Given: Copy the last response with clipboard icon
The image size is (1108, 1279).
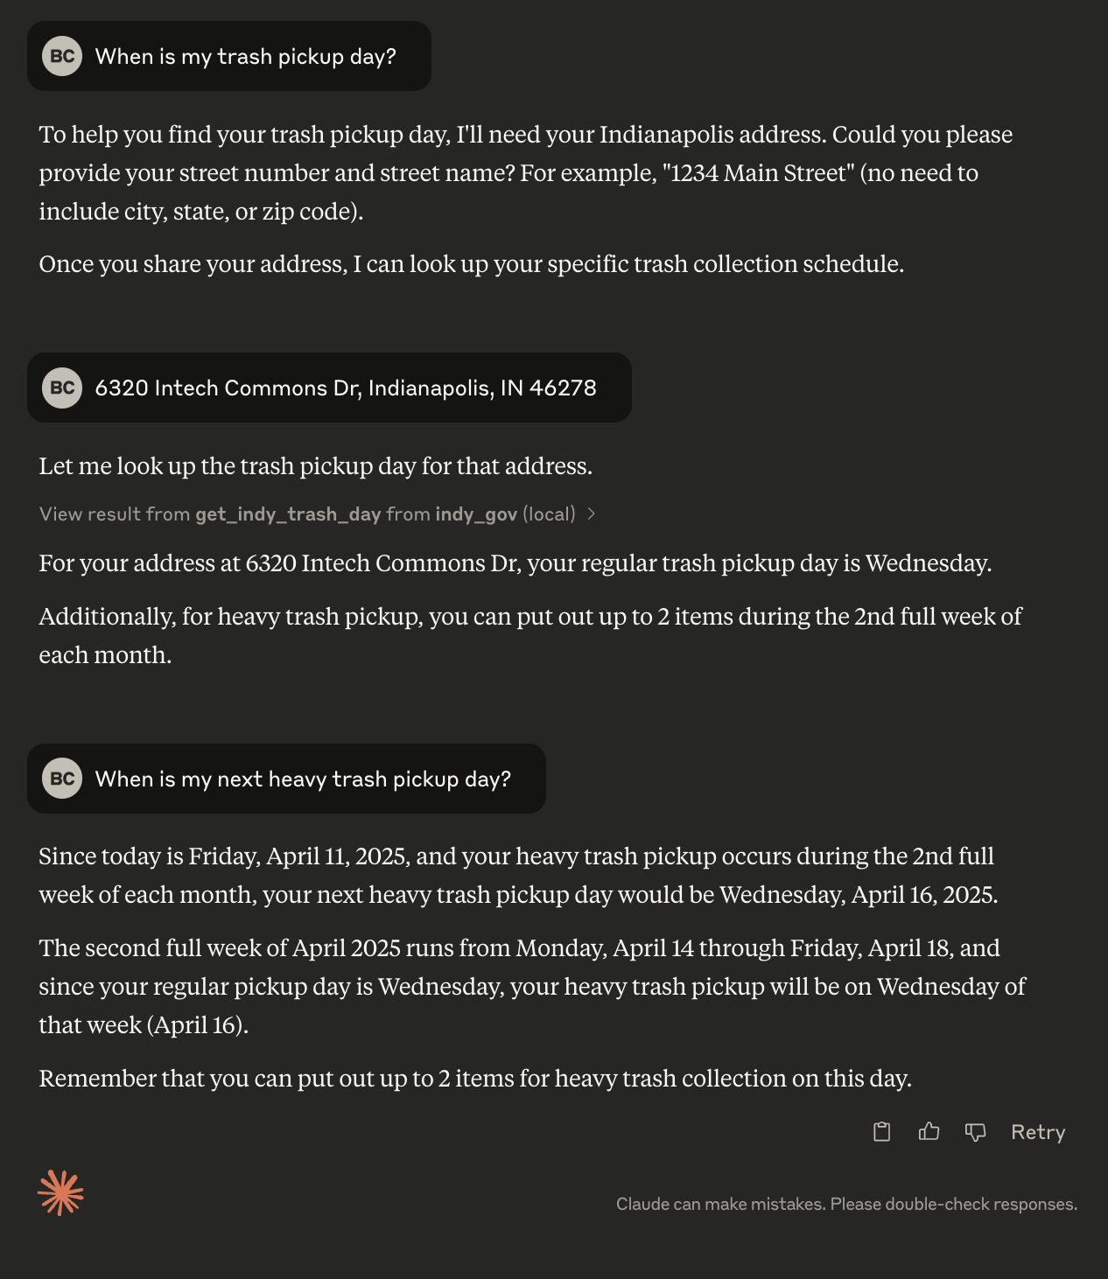Looking at the screenshot, I should click(881, 1132).
